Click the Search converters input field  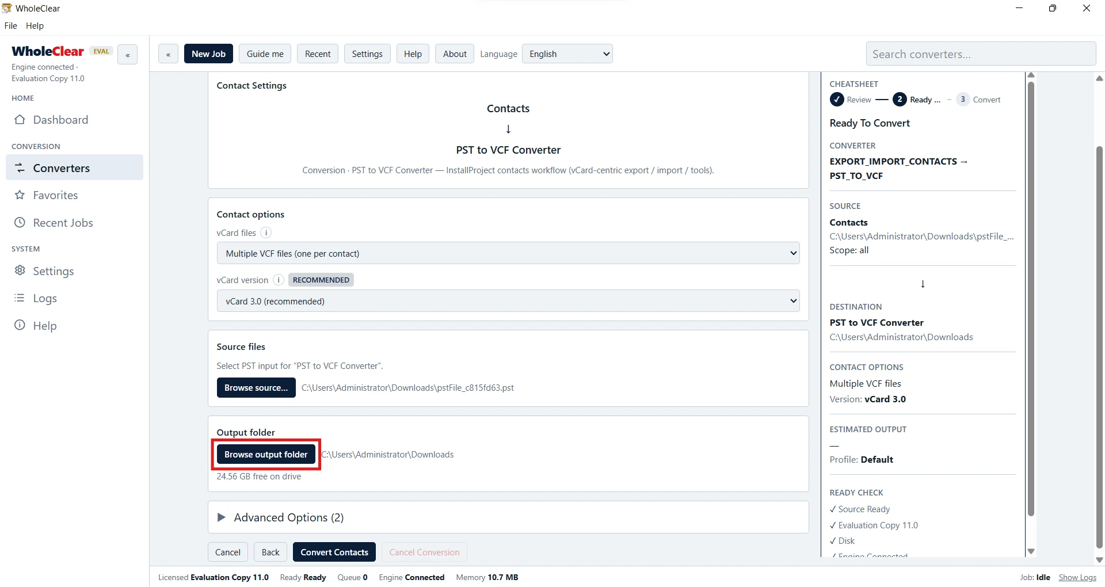click(981, 54)
